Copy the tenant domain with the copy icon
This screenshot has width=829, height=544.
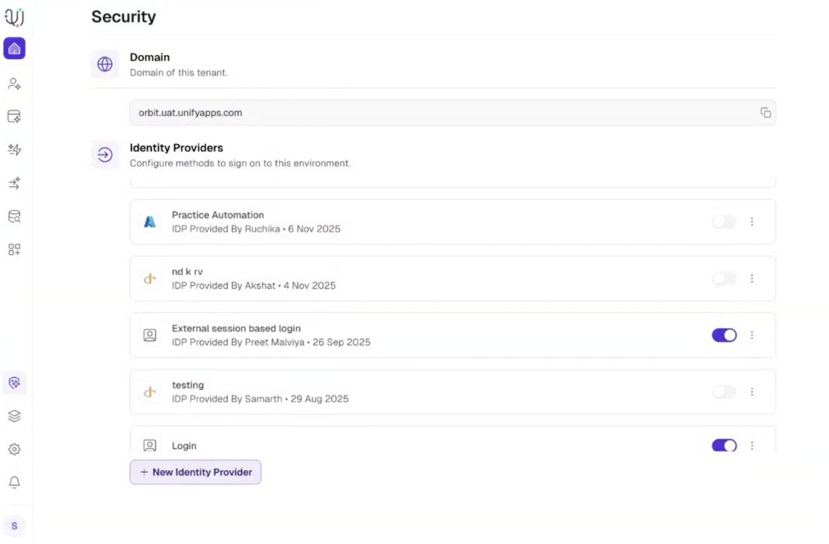765,113
